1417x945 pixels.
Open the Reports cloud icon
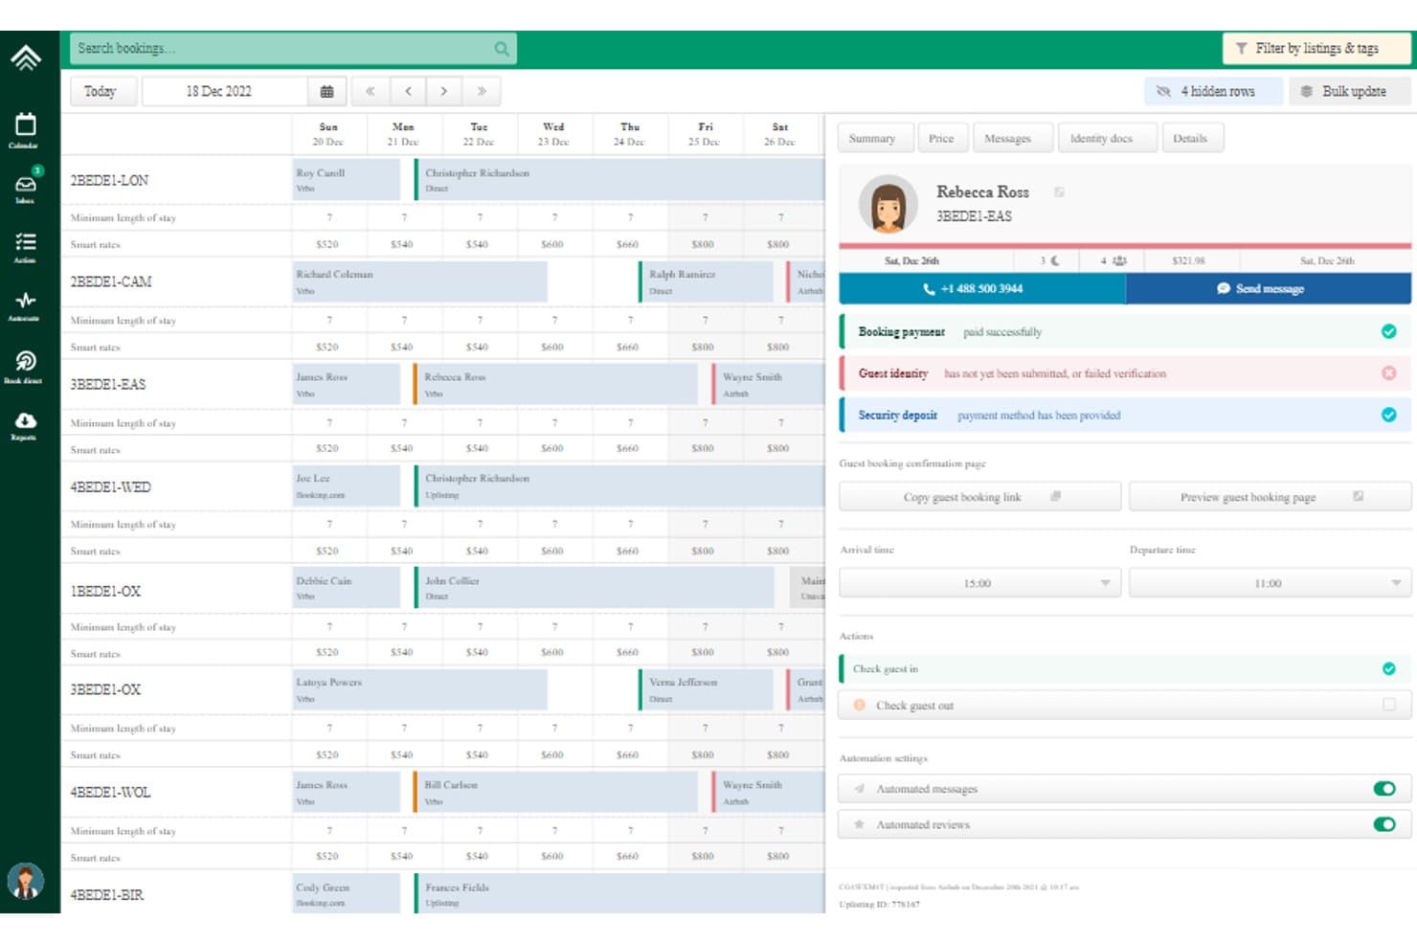click(x=25, y=425)
